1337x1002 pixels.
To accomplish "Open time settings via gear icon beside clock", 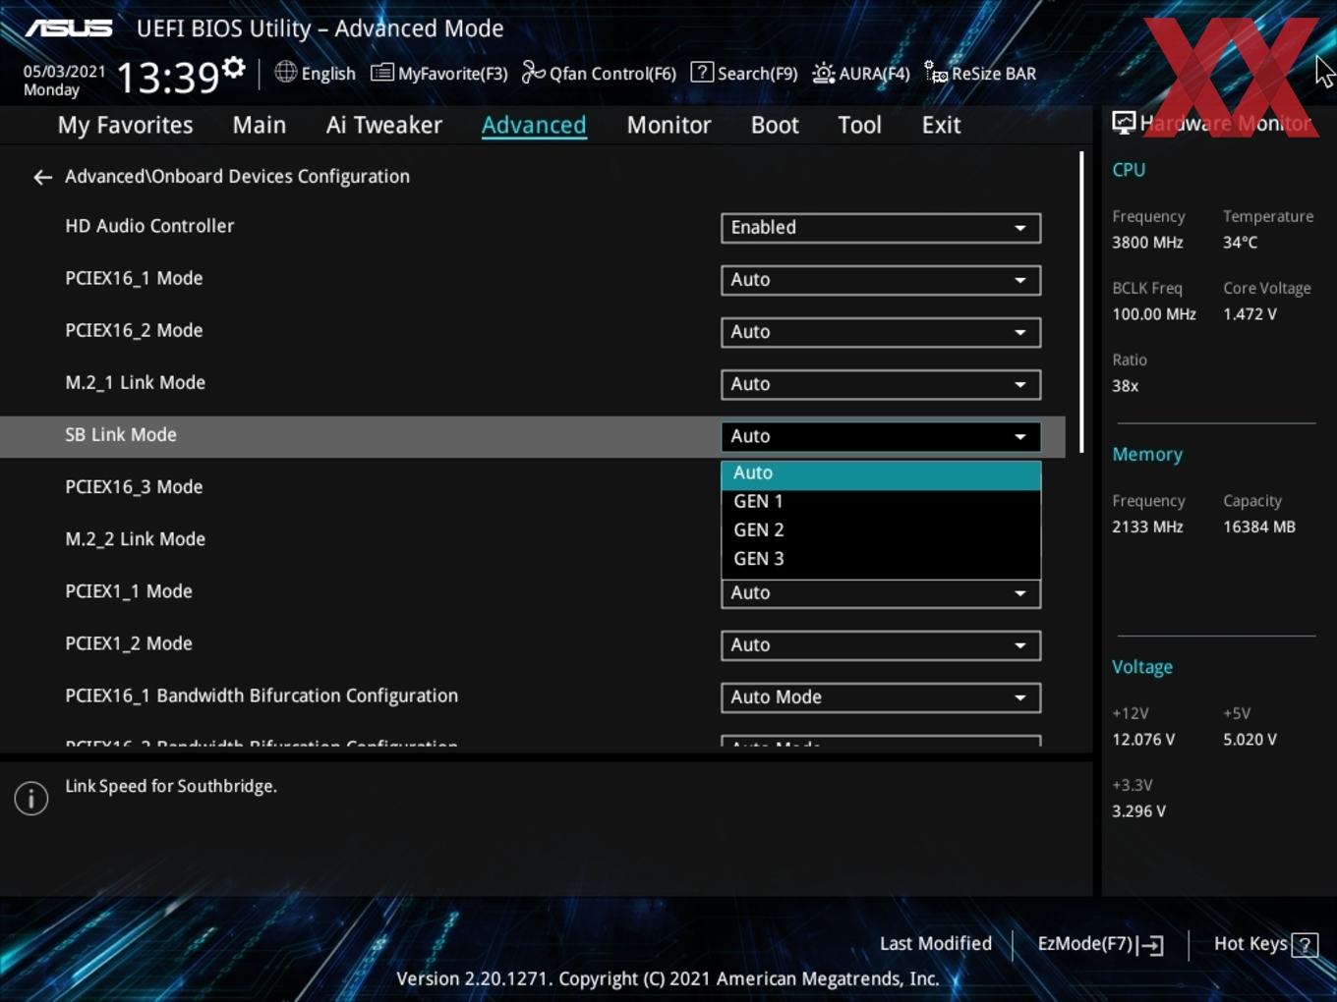I will (233, 68).
